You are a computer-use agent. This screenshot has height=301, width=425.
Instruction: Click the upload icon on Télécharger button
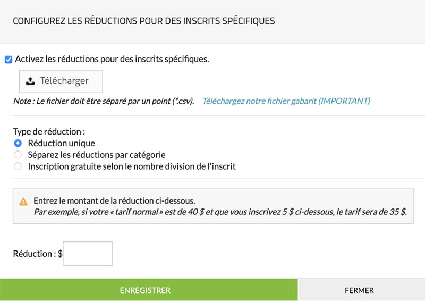click(x=31, y=81)
